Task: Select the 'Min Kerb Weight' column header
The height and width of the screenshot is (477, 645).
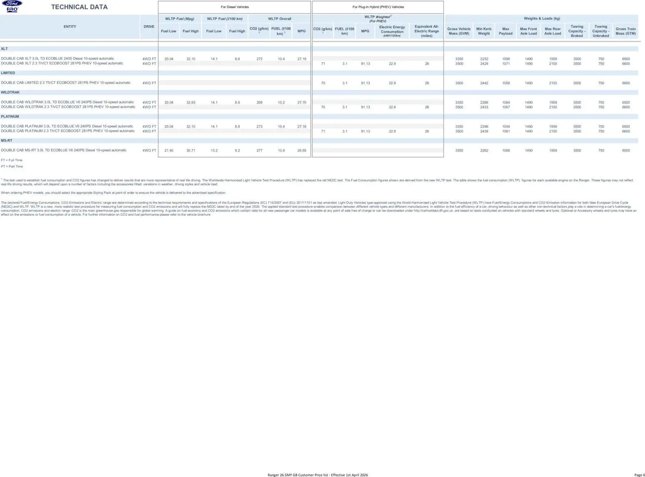Action: click(484, 31)
